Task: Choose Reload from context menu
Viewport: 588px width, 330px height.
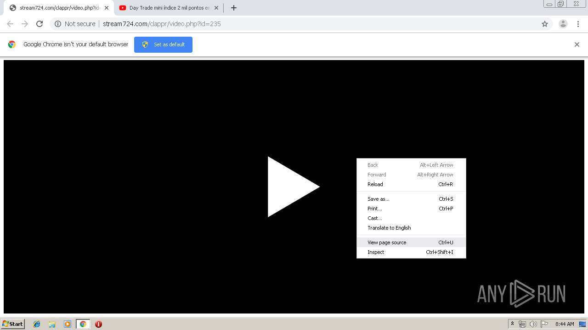Action: 411,184
